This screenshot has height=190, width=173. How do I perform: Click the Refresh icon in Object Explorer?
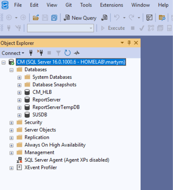click(67, 53)
